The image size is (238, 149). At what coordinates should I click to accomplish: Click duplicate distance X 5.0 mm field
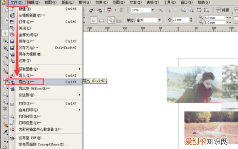[215, 18]
